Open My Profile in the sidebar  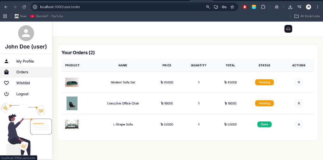26,61
